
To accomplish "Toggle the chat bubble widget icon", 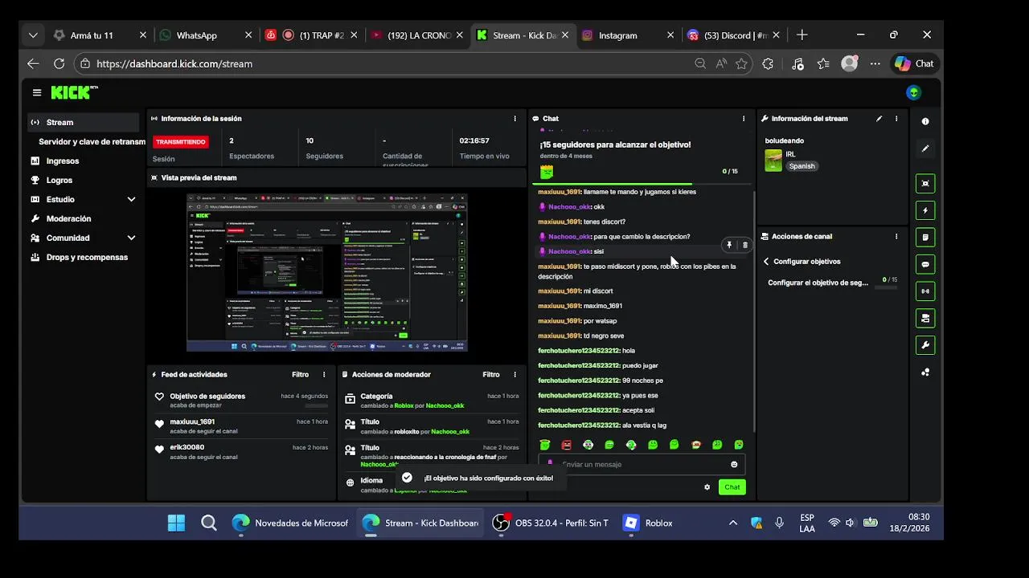I will click(x=925, y=264).
